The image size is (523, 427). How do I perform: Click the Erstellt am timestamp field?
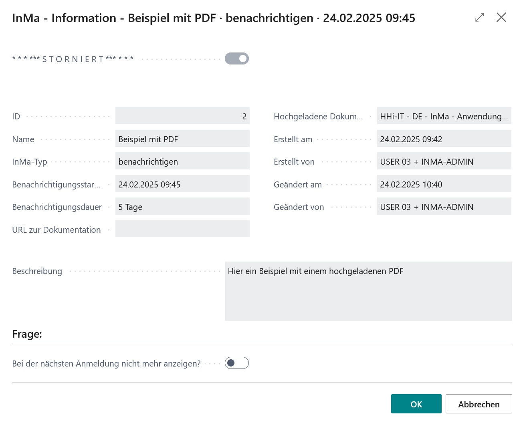click(x=444, y=139)
